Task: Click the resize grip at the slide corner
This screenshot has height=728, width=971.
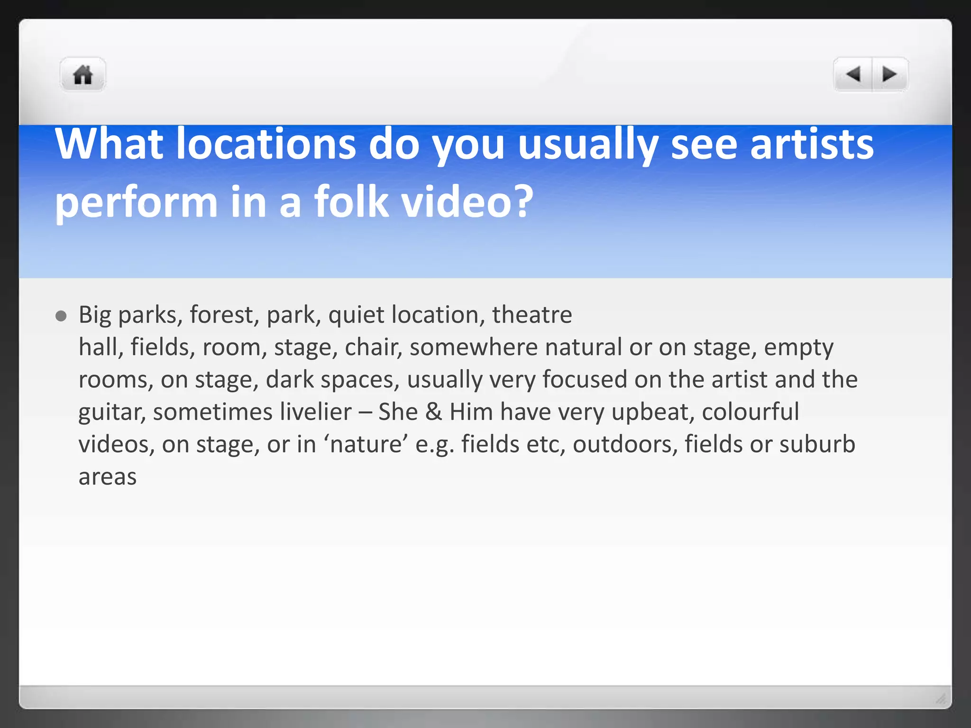Action: (941, 698)
